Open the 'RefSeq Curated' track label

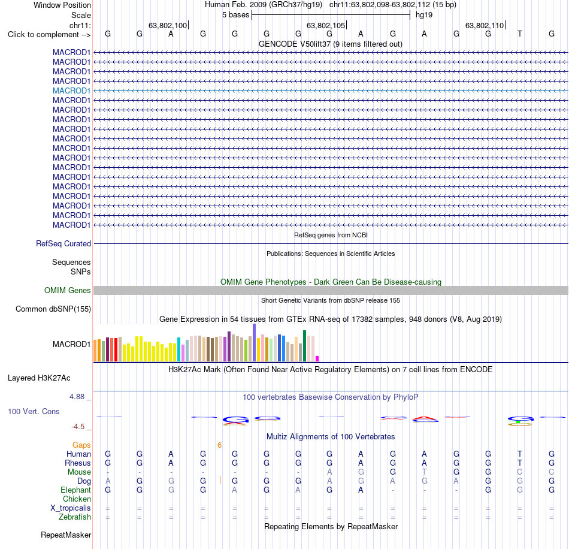click(63, 244)
